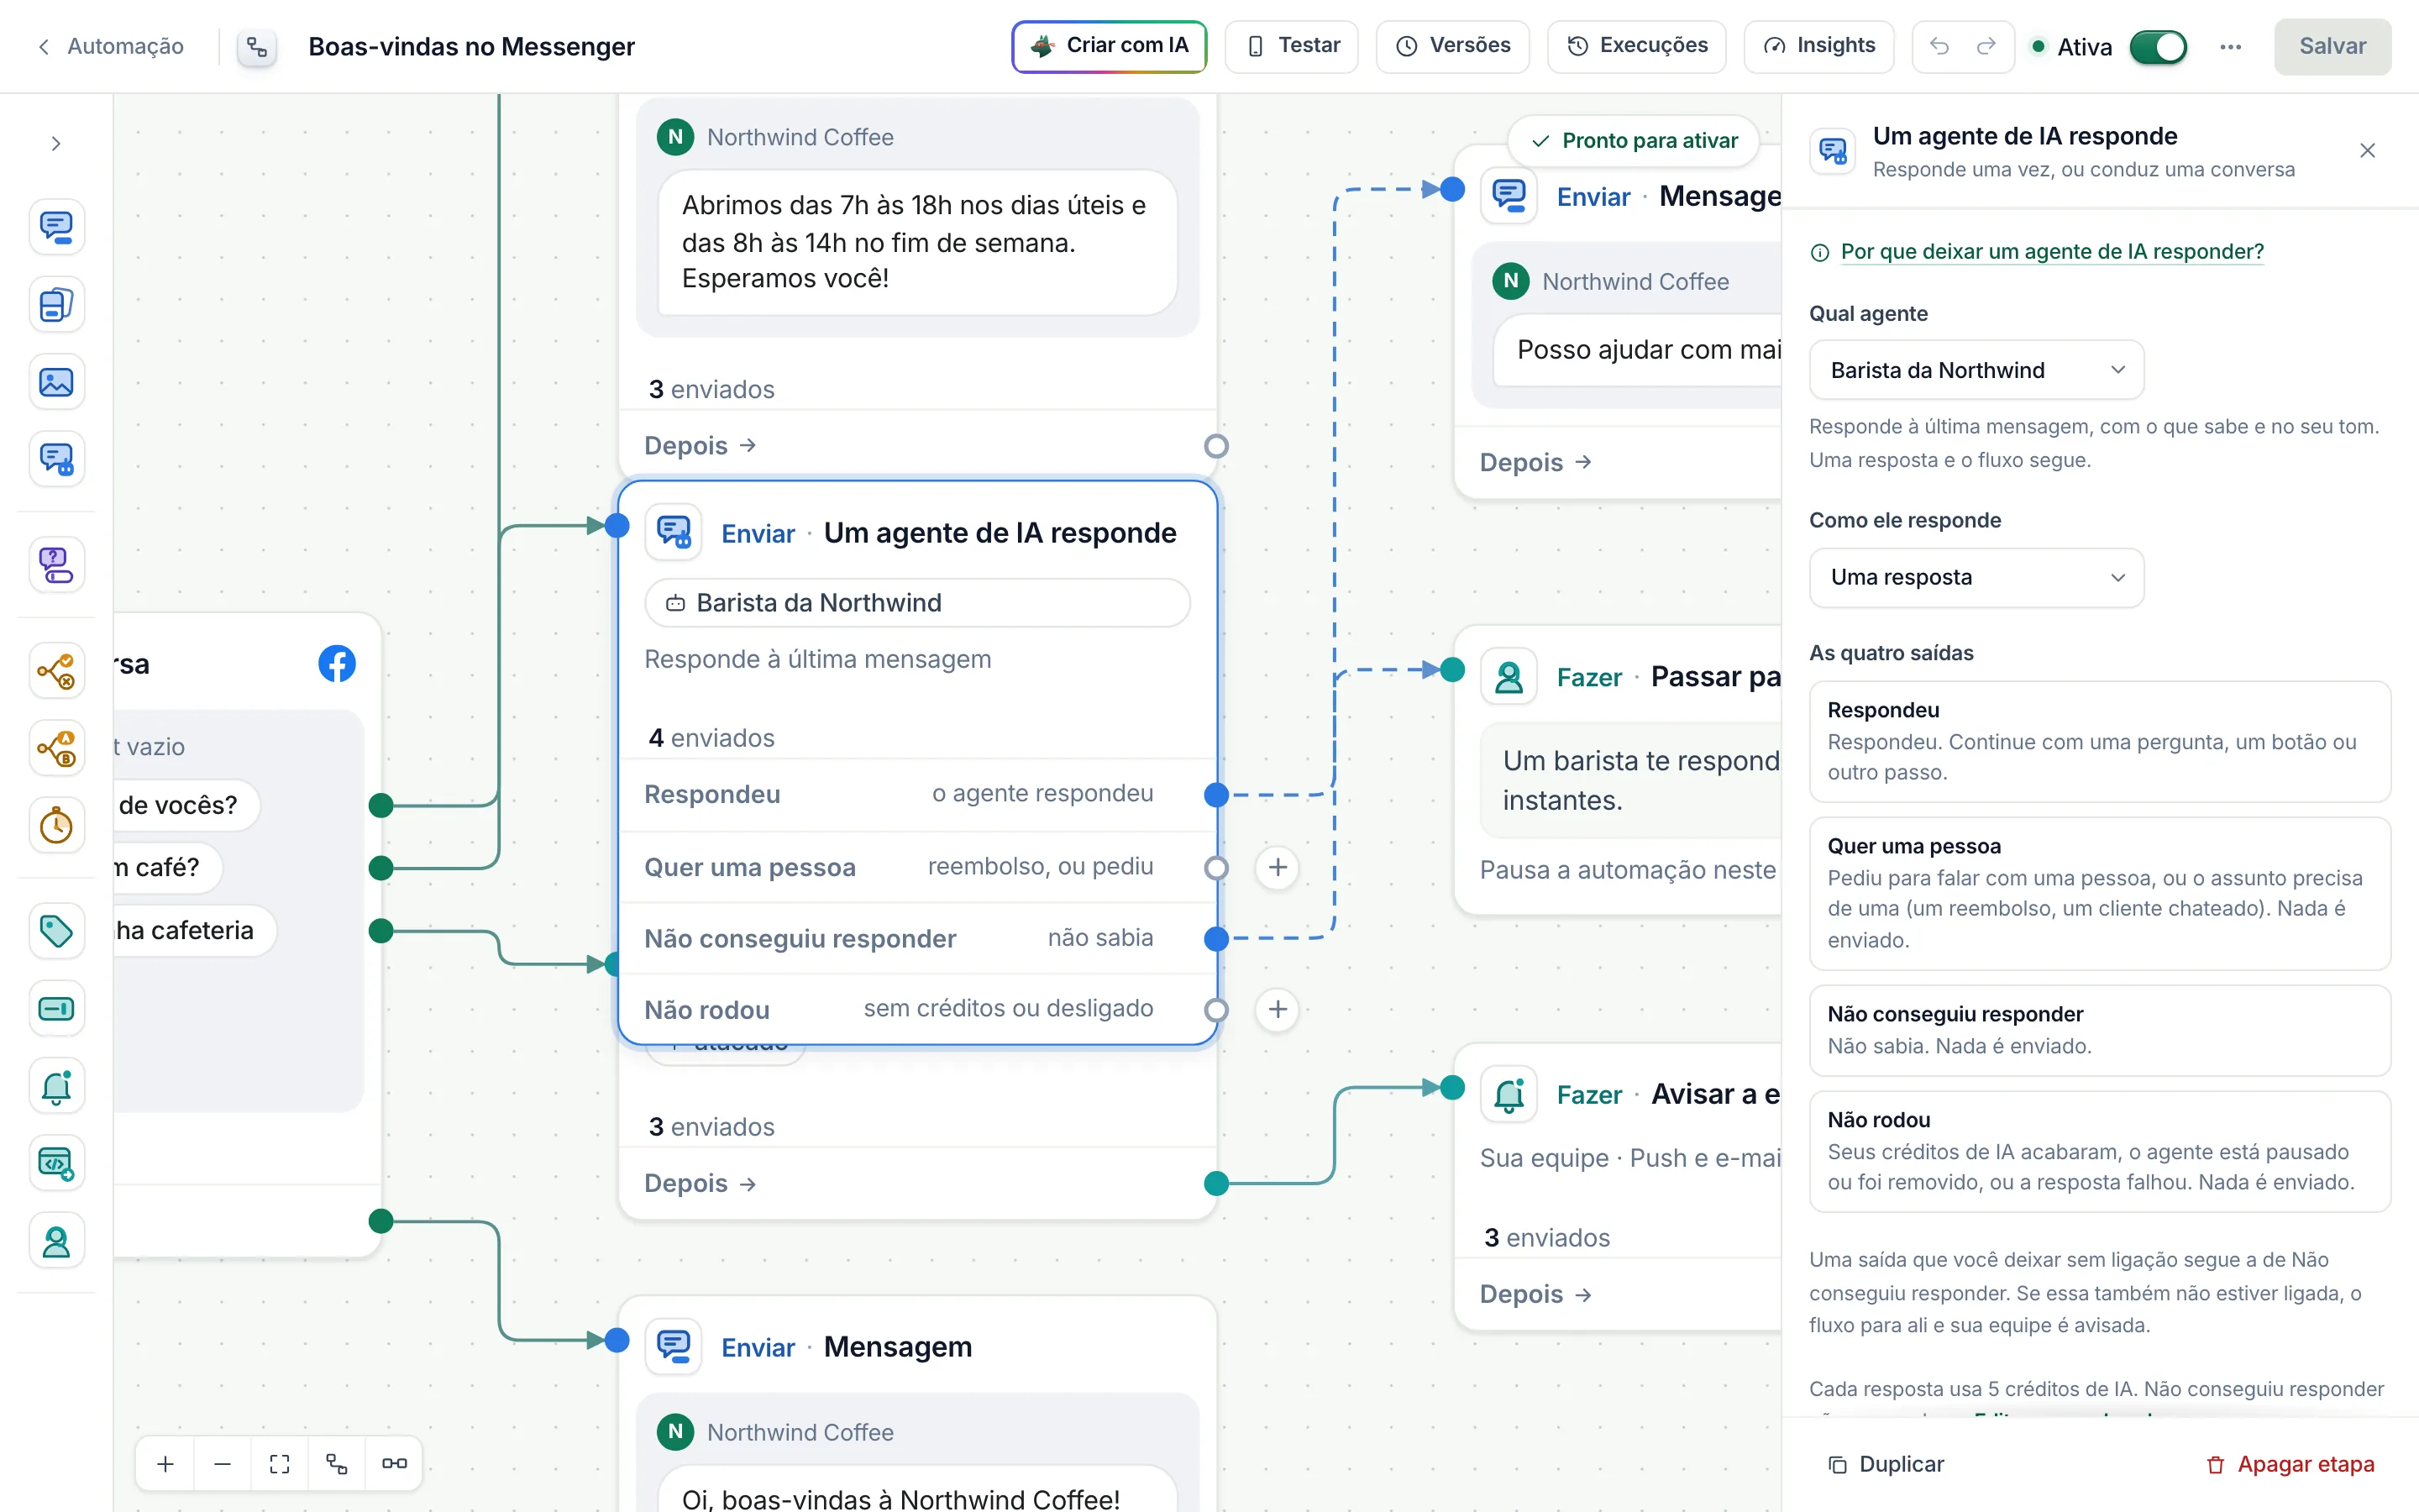Select the bell notify icon in the sidebar
Image resolution: width=2419 pixels, height=1512 pixels.
56,1087
